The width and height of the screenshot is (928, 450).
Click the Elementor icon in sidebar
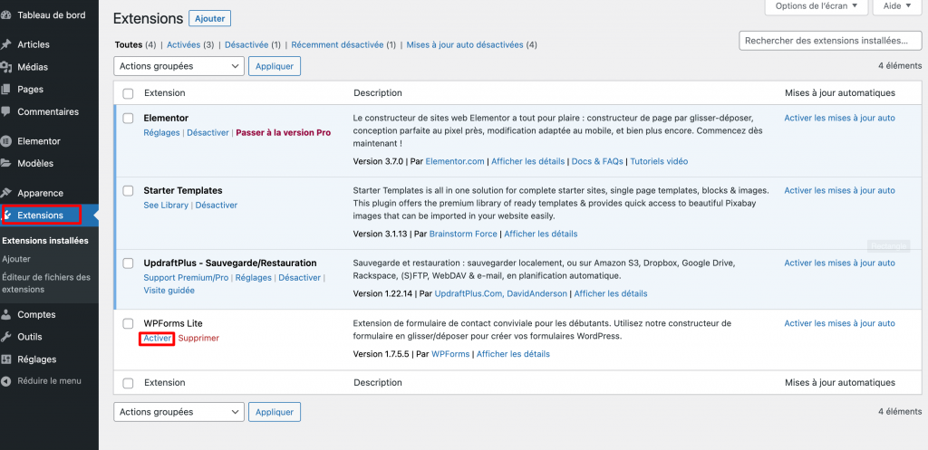[6, 141]
